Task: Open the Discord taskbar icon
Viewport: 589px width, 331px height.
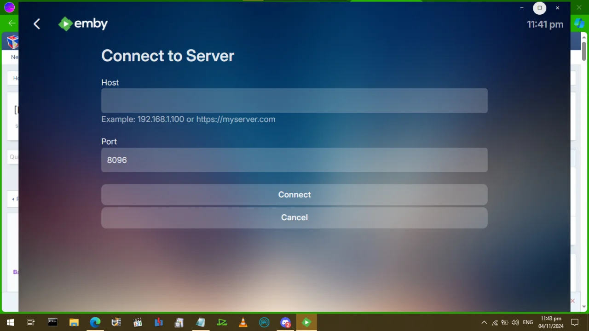Action: tap(285, 322)
